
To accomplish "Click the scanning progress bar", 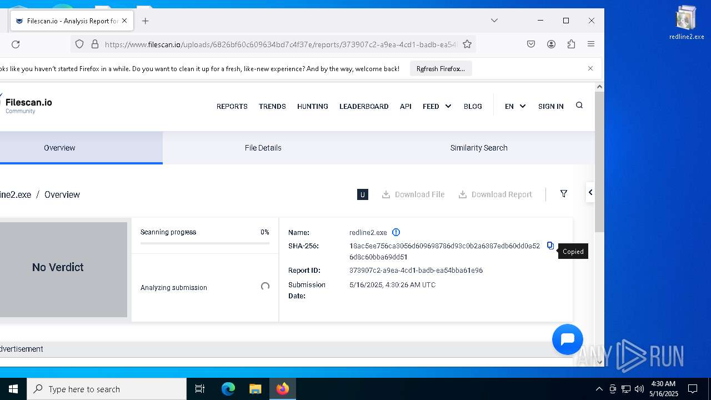I will 205,243.
